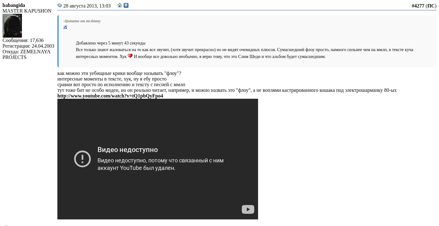Screen dimensions: 439x226
Task: Click the 'Цитата от mr.timmy' quote header
Action: pos(82,21)
